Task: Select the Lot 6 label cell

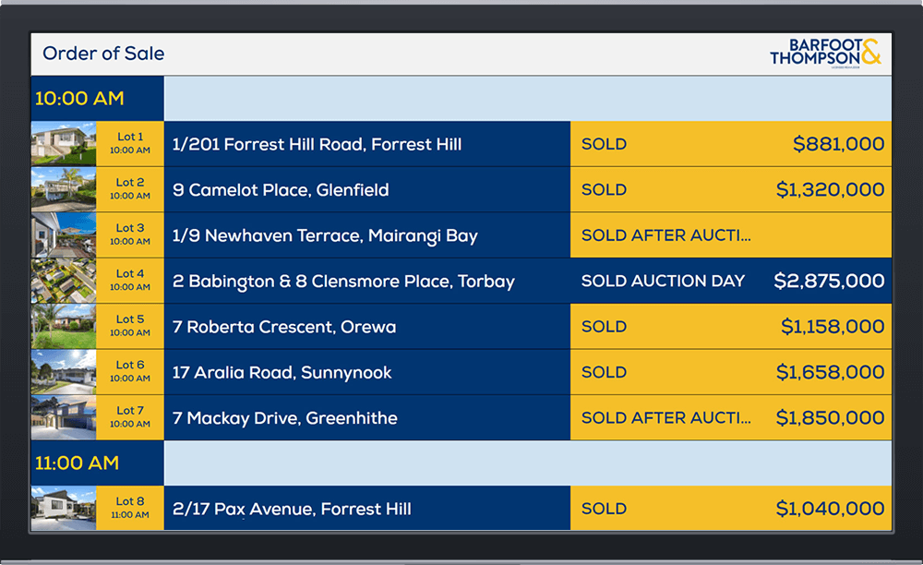Action: click(130, 372)
